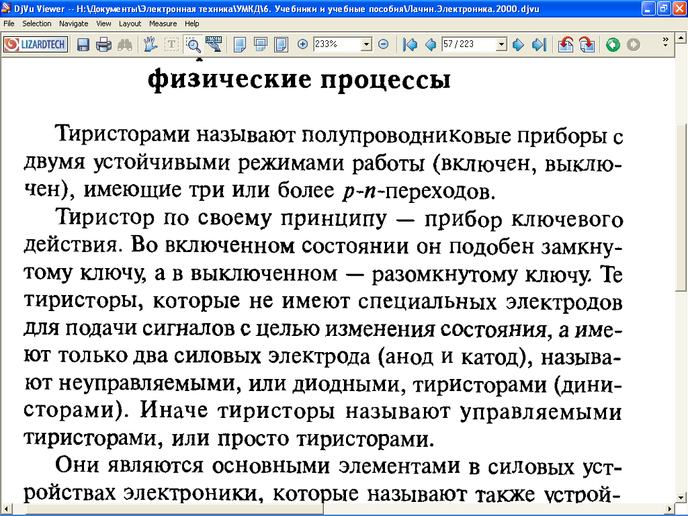Click the vertical scrollbar up arrow

point(681,38)
